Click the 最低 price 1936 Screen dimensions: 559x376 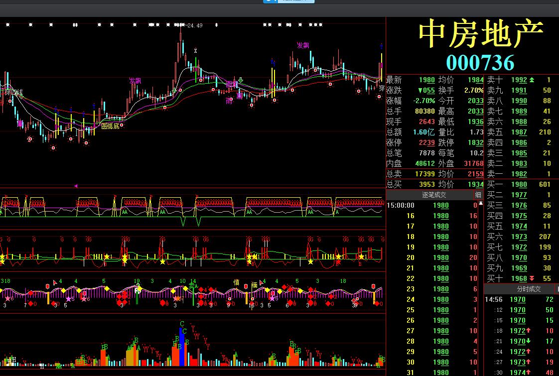(x=476, y=122)
